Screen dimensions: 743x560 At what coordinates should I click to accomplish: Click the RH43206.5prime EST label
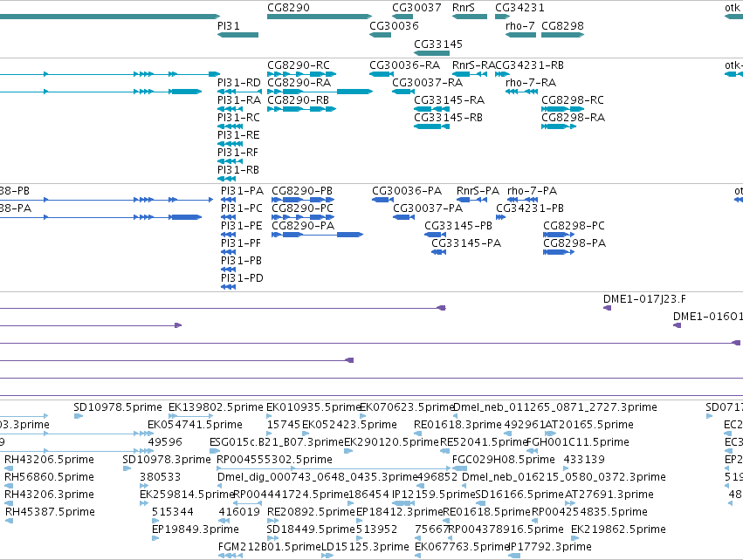pyautogui.click(x=49, y=460)
